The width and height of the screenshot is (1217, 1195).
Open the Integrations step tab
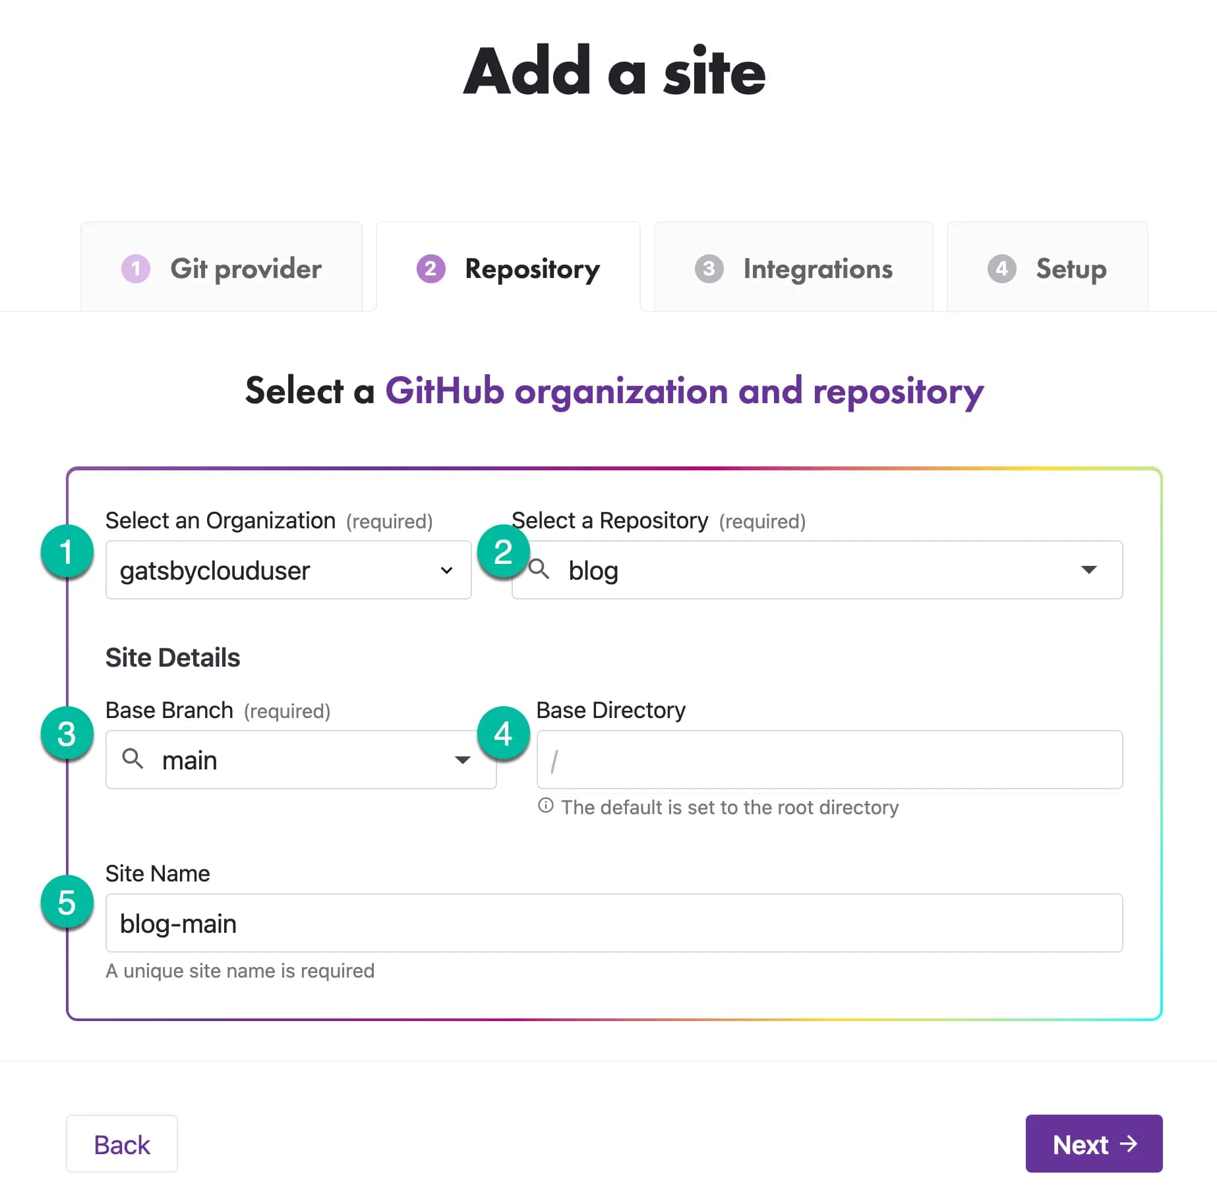tap(793, 267)
